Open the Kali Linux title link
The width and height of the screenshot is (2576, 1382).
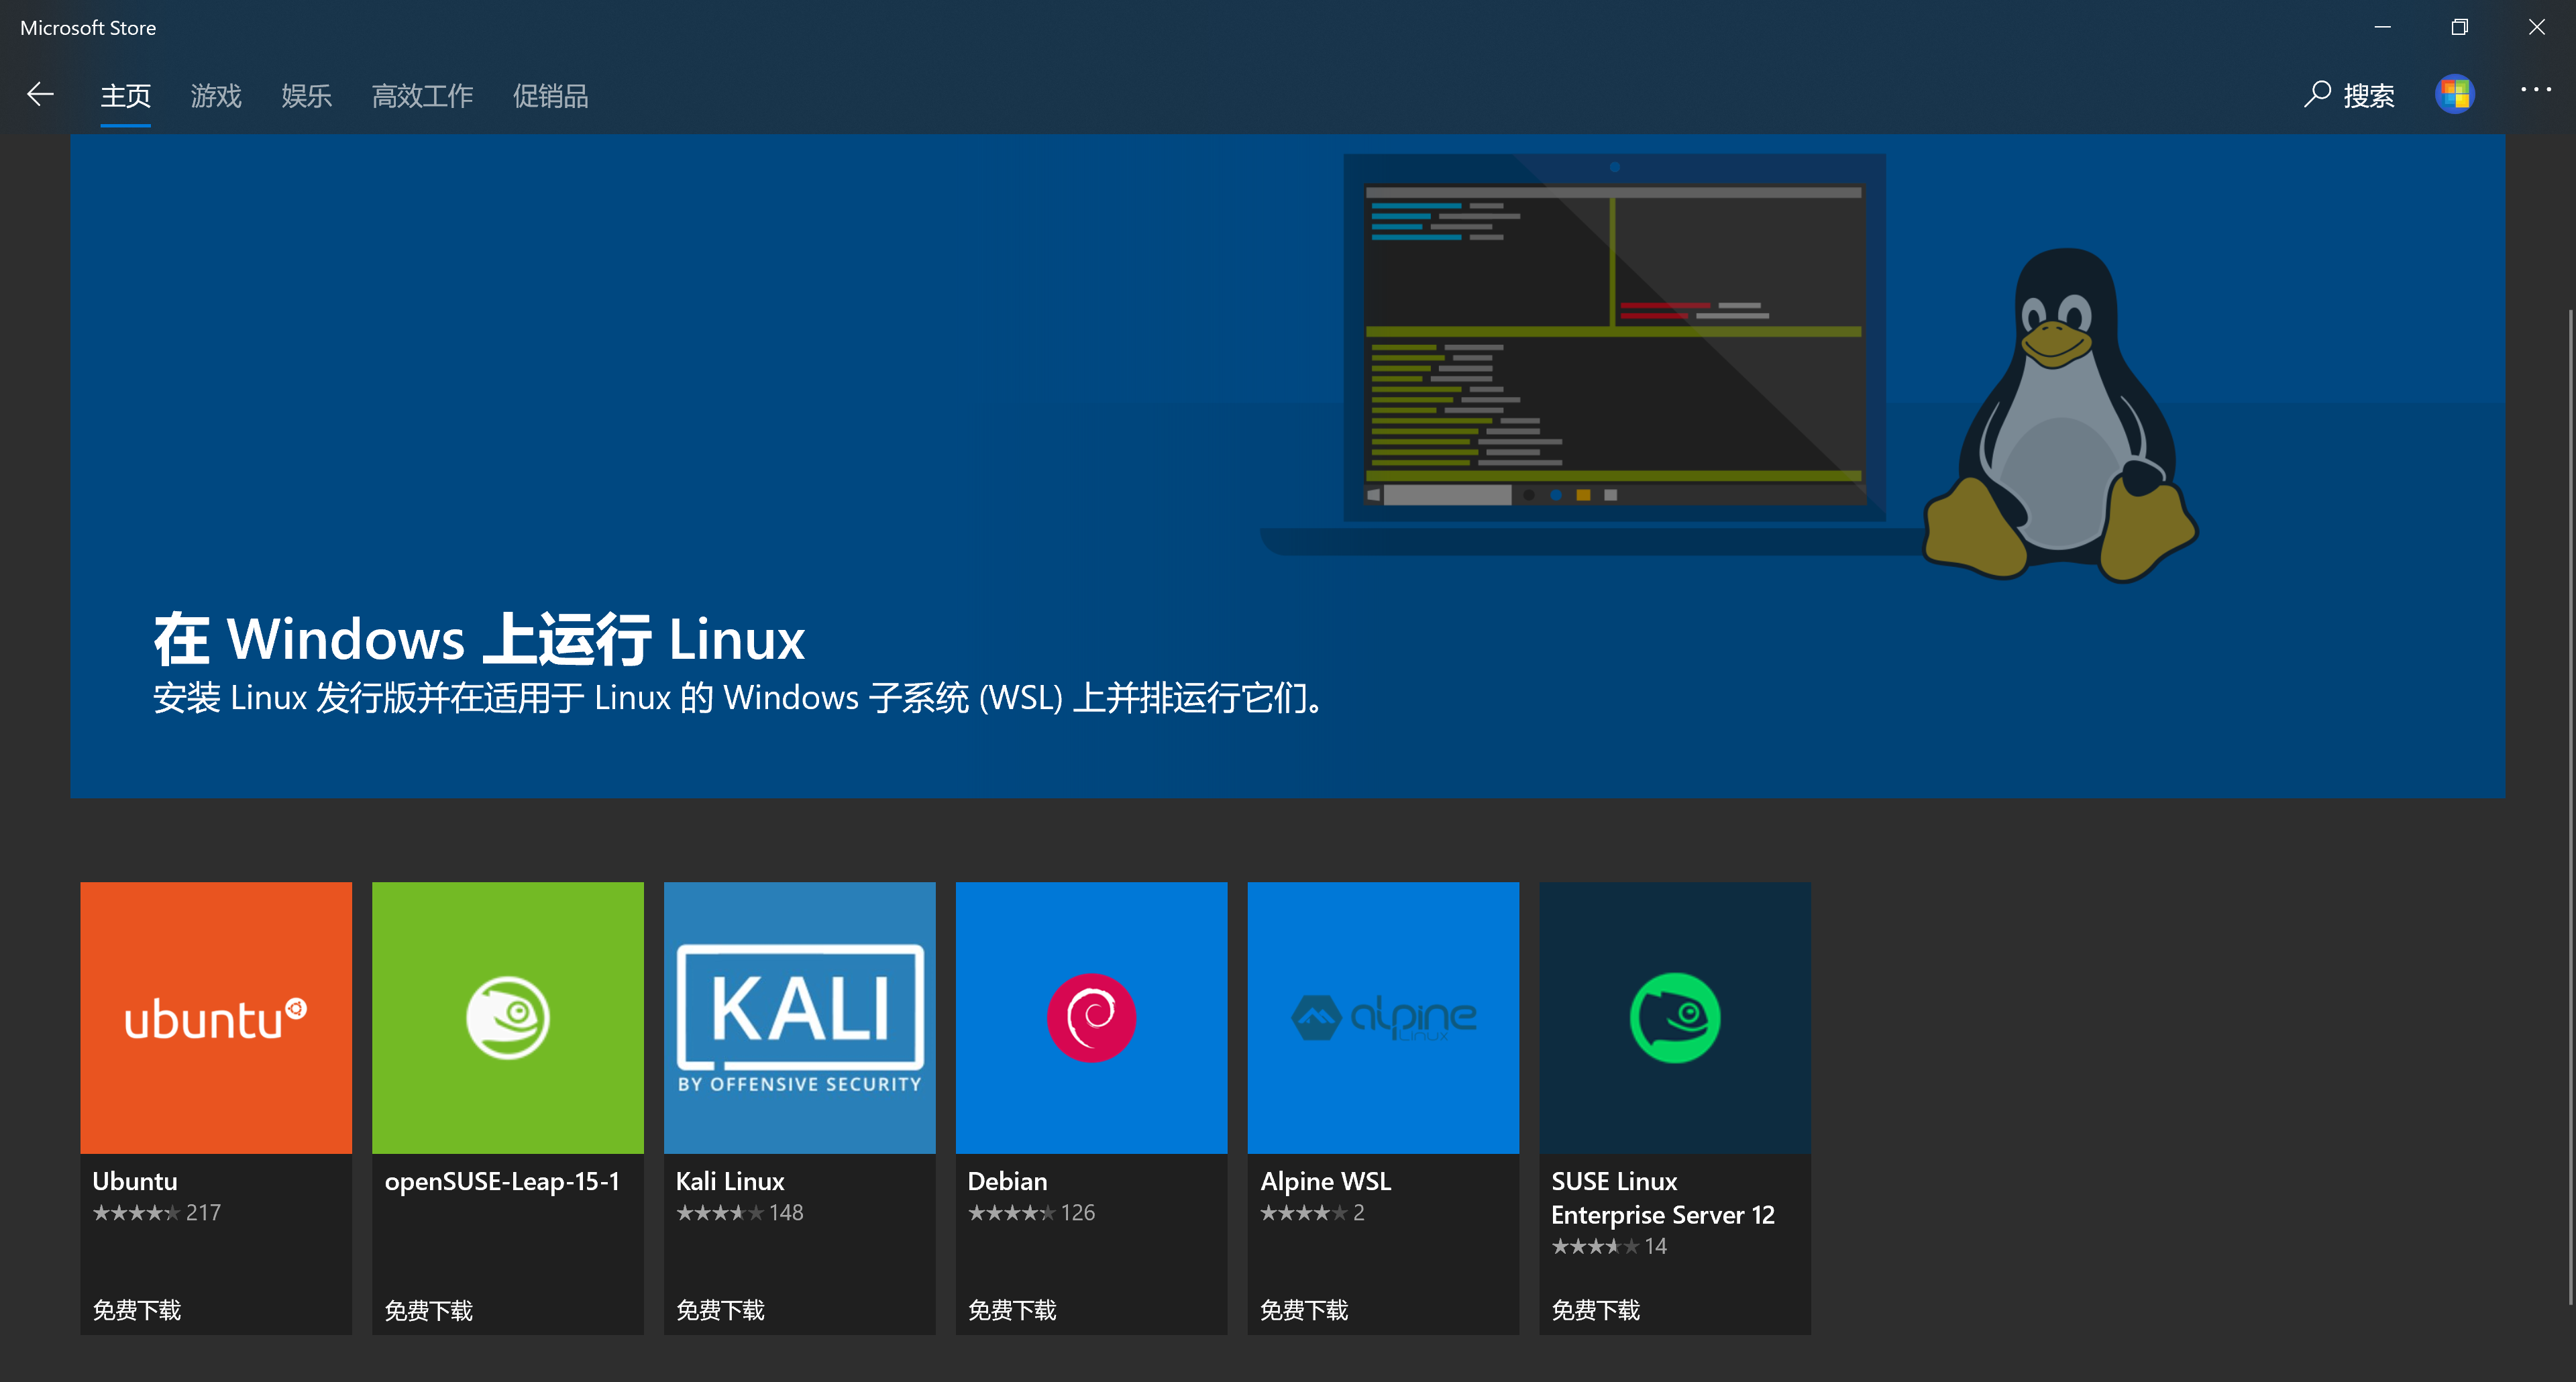click(x=730, y=1181)
